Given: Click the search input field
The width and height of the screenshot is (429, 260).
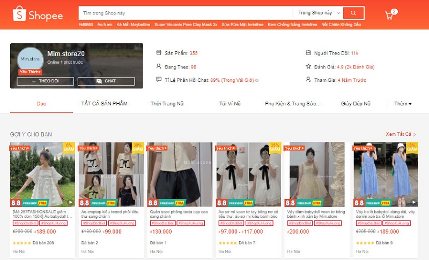Looking at the screenshot, I should point(185,12).
